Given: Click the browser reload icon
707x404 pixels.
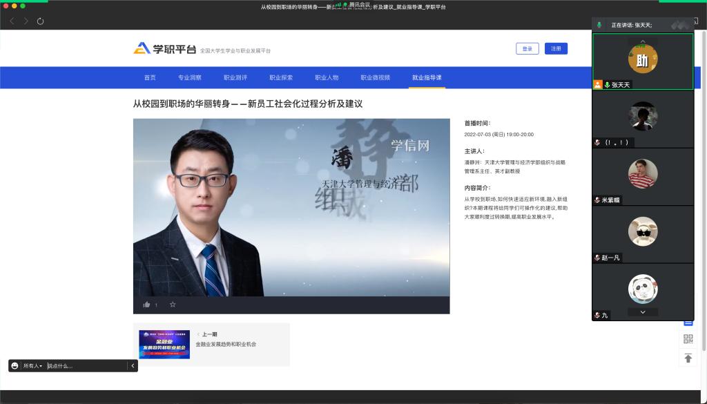Looking at the screenshot, I should (x=41, y=21).
